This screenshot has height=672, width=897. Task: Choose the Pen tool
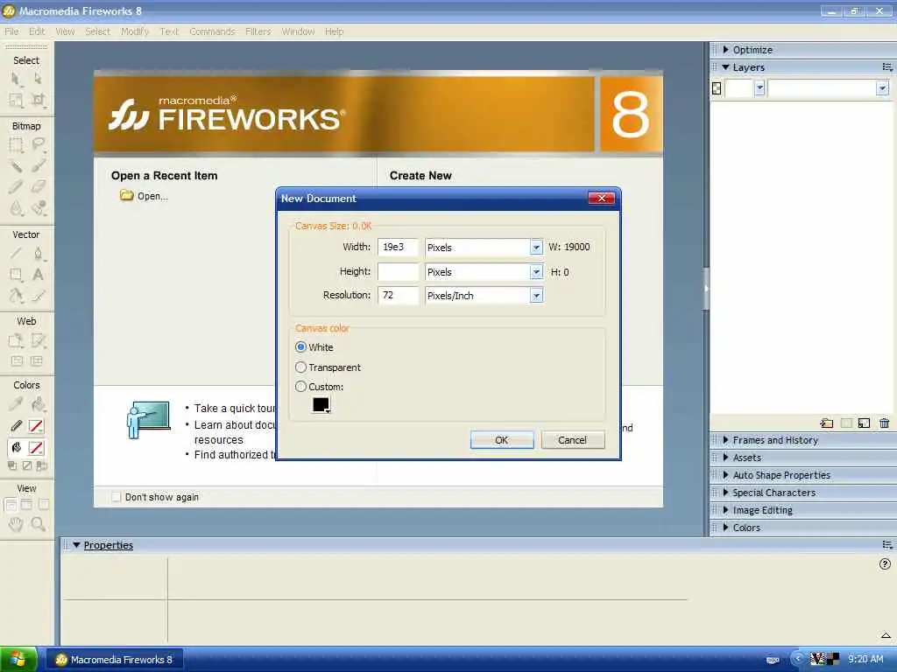tap(38, 253)
